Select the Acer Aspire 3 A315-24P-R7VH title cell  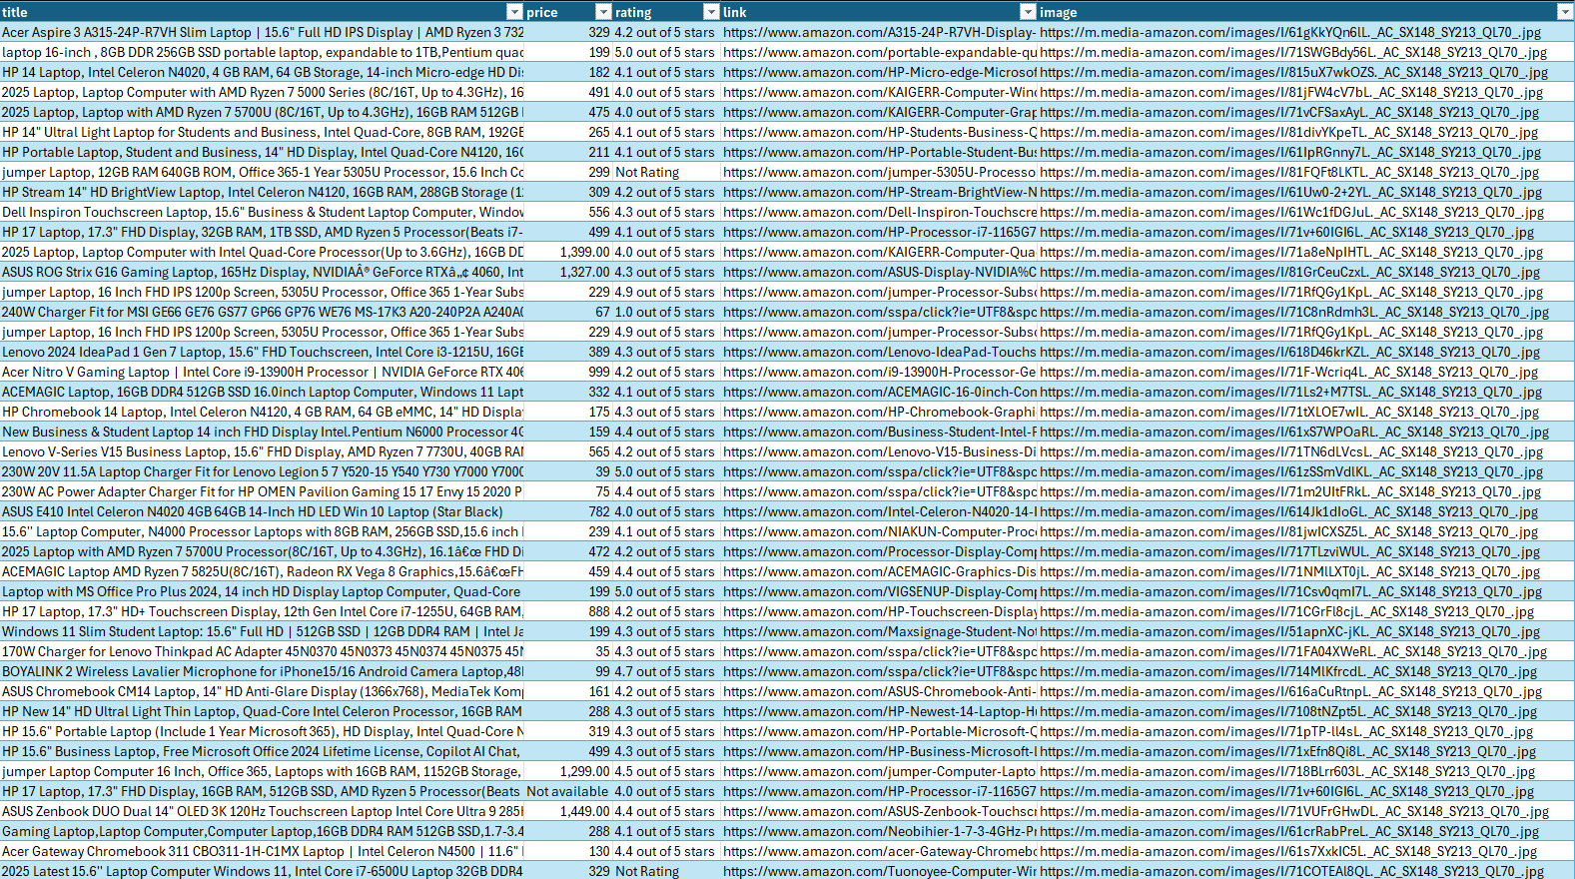(262, 32)
